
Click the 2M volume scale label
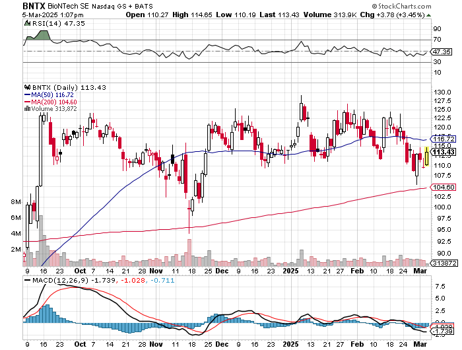(16, 250)
